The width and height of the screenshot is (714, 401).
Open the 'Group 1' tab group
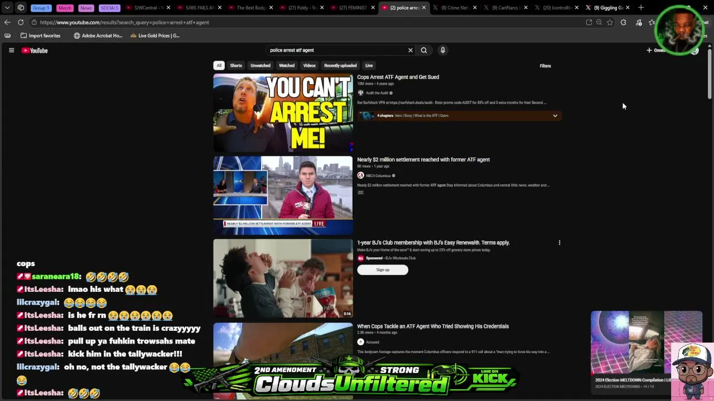click(x=41, y=8)
